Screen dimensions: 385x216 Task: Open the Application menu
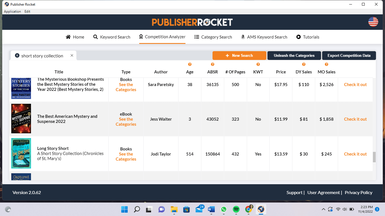12,12
